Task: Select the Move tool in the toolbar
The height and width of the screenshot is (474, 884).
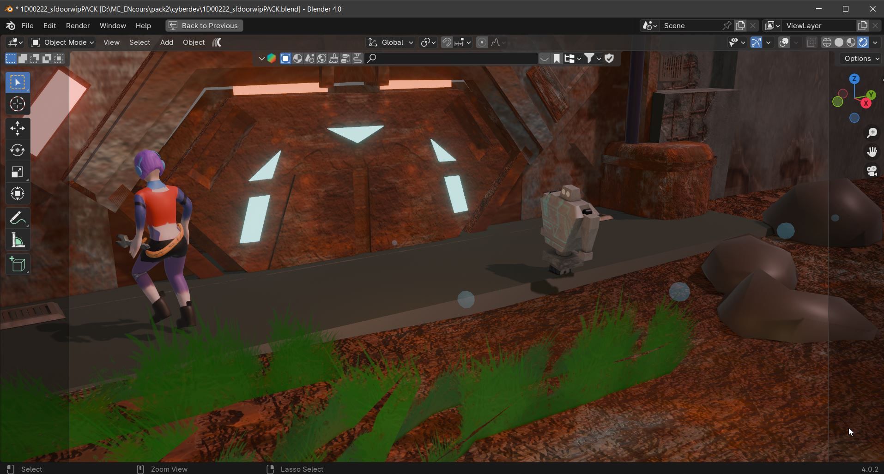Action: [18, 128]
